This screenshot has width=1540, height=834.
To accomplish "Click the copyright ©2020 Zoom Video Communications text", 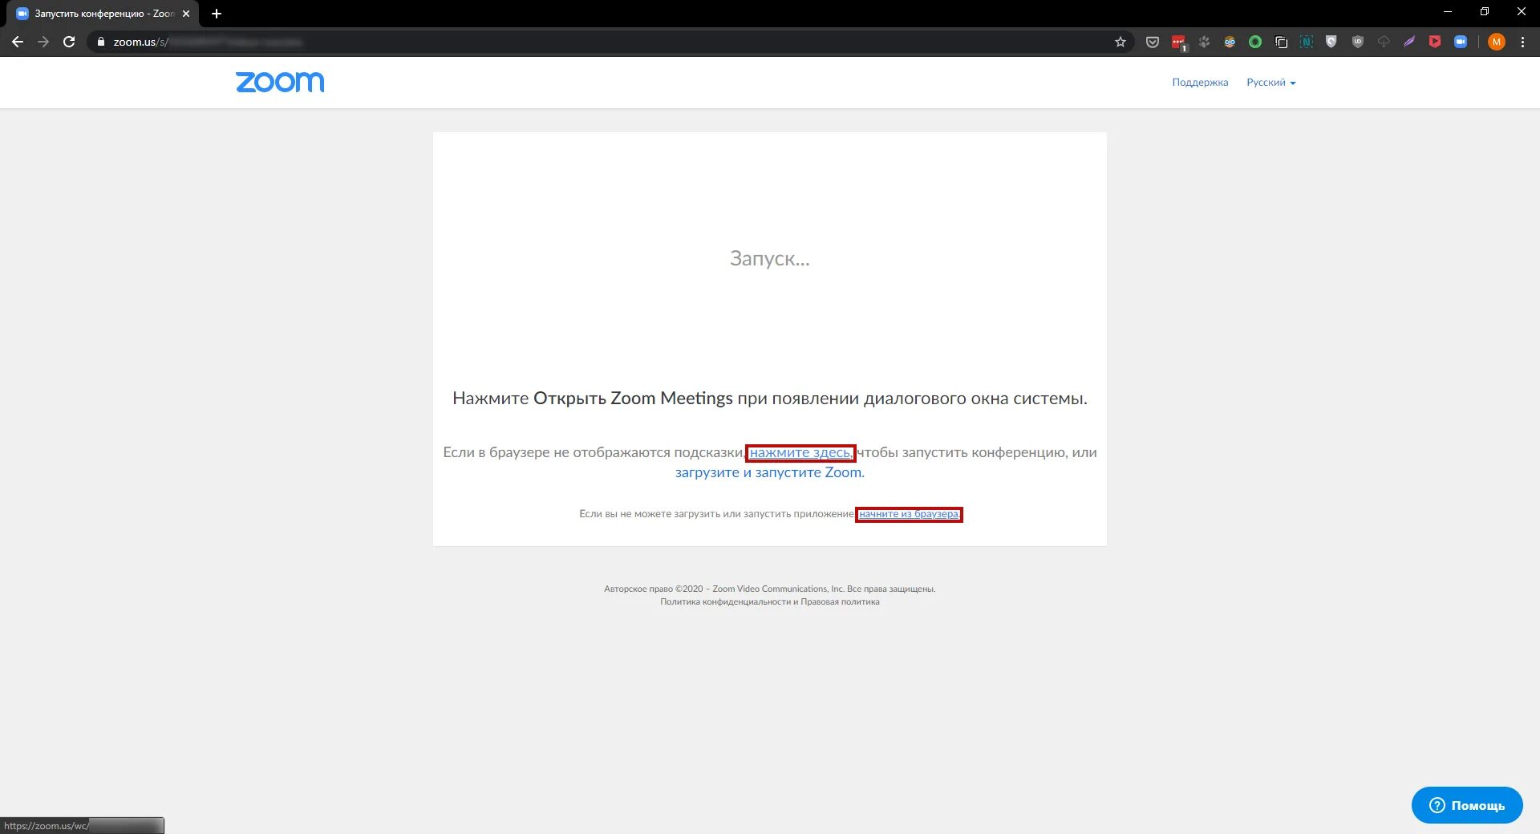I will pyautogui.click(x=770, y=589).
